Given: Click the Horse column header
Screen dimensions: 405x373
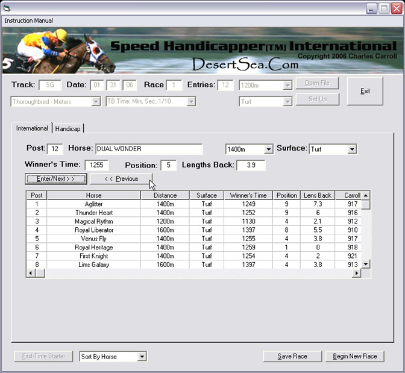Looking at the screenshot, I should (x=94, y=196).
